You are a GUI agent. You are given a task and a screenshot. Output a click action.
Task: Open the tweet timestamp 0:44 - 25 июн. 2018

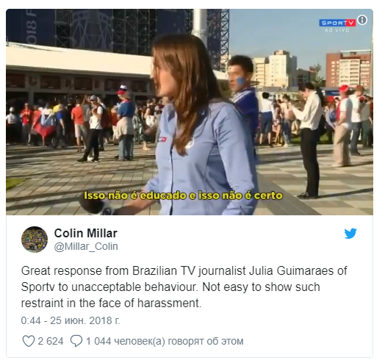coord(71,321)
